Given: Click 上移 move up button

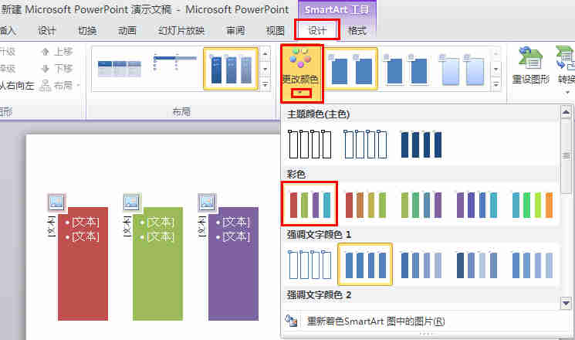Looking at the screenshot, I should coord(57,52).
